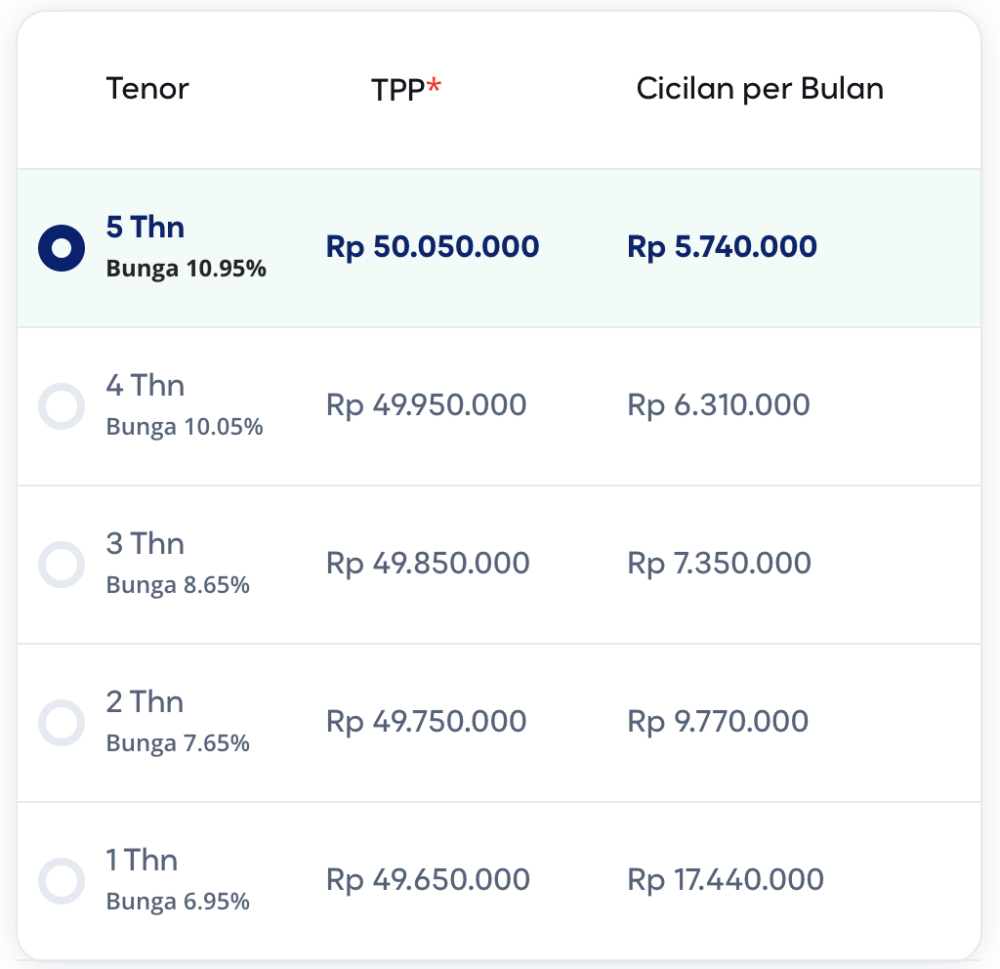Click TPP amount Rp 49.750.000
The height and width of the screenshot is (969, 1000).
click(426, 722)
